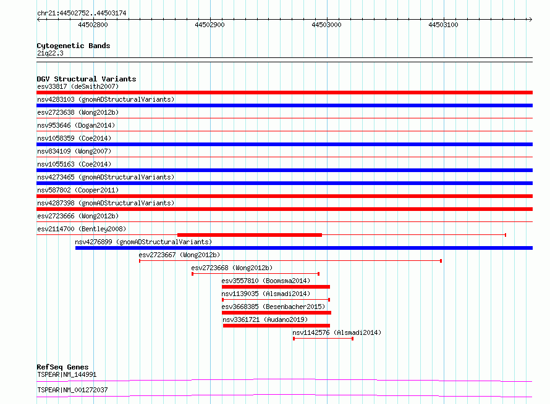
Task: Open variant esv2723638 (Wong2012b) label
Action: 78,112
